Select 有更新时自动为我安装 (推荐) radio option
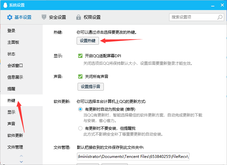This screenshot has height=165, width=227. coord(80,109)
